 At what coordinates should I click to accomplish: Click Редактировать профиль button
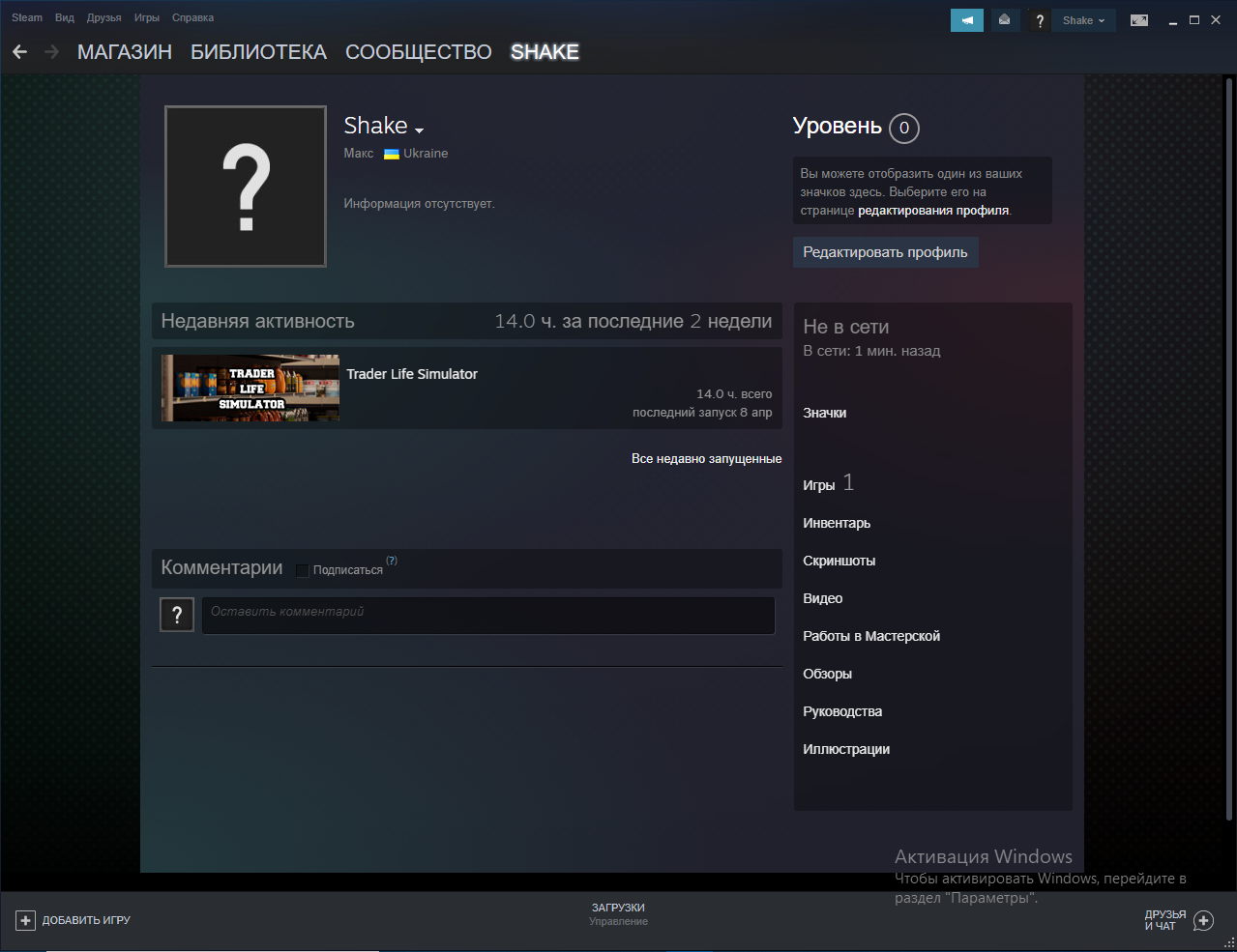pyautogui.click(x=885, y=252)
